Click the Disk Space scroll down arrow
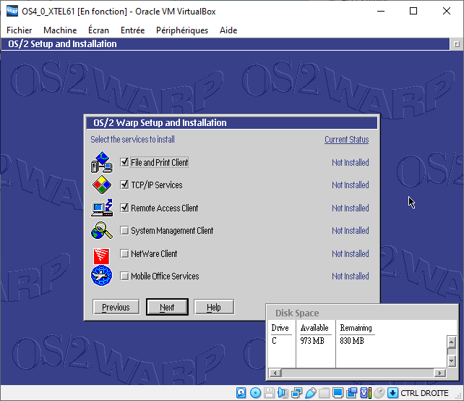The height and width of the screenshot is (401, 464). (x=451, y=360)
